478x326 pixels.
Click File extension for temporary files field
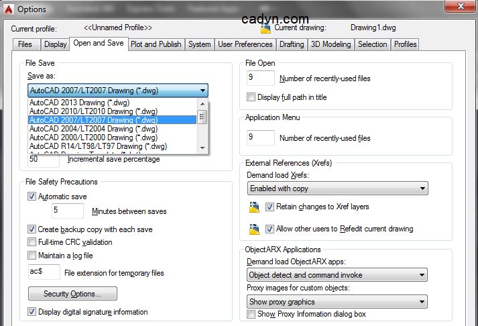(x=44, y=272)
